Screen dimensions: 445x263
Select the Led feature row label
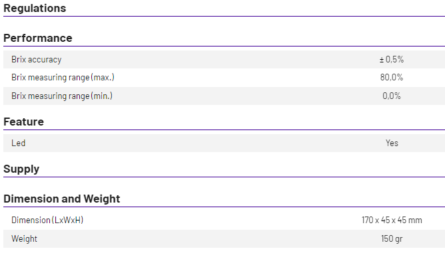pyautogui.click(x=19, y=143)
